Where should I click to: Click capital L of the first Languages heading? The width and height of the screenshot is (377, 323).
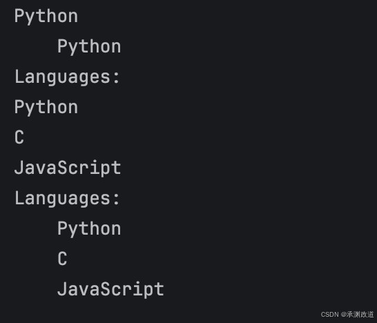(19, 77)
